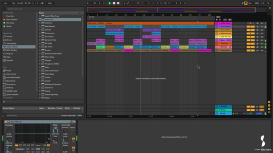This screenshot has width=273, height=153.
Task: Open the 1 Bar quantization menu
Action: click(x=51, y=3)
